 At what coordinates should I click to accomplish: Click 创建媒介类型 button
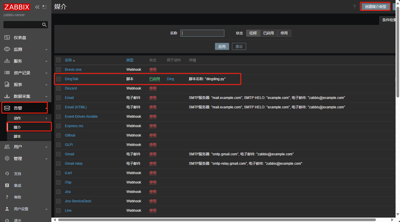point(376,6)
